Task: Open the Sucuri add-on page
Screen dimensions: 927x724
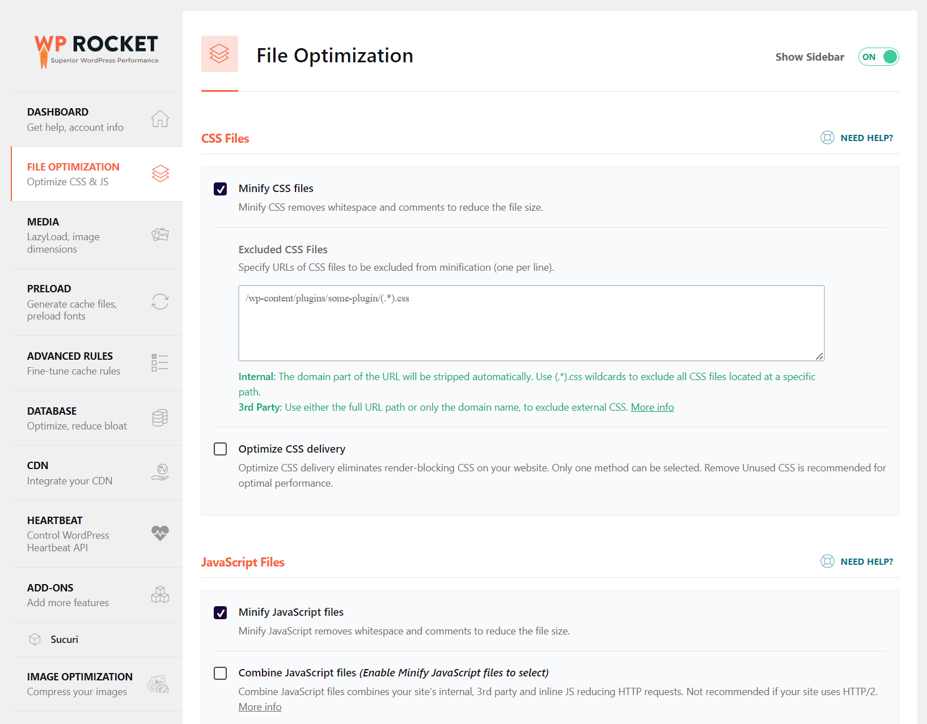Action: pos(64,639)
